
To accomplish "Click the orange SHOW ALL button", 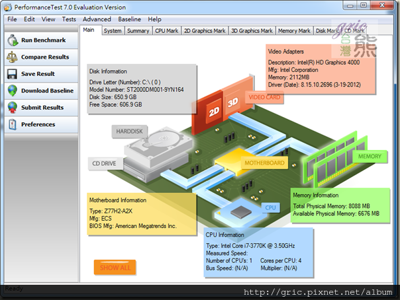I will pos(115,268).
